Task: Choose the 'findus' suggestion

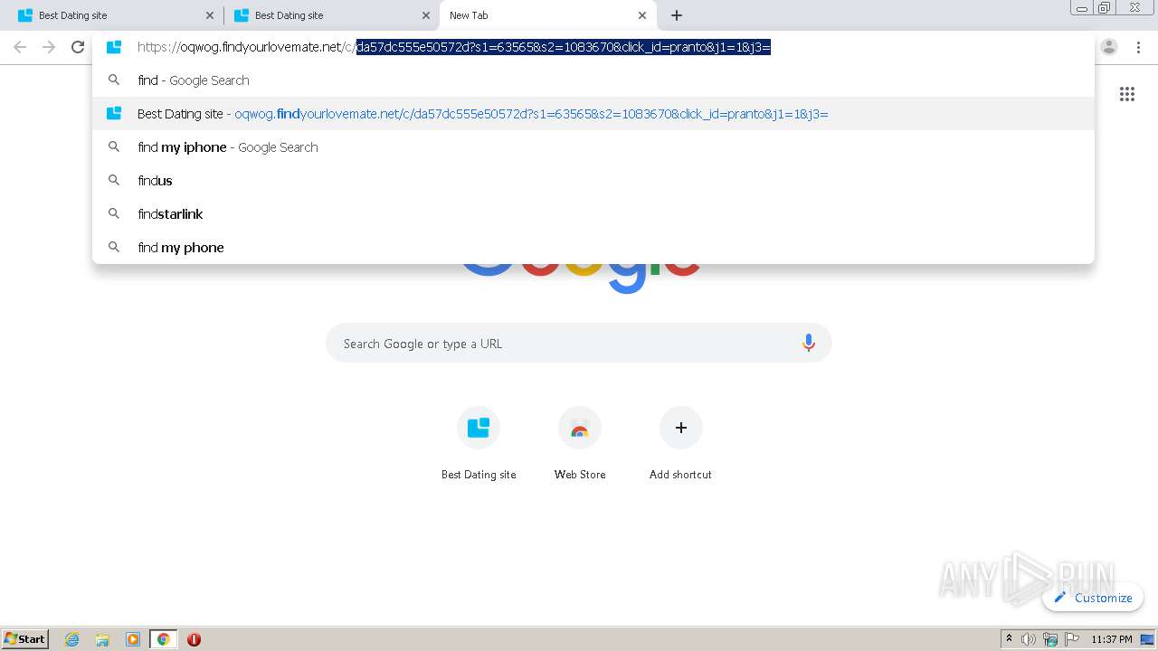Action: pos(593,181)
